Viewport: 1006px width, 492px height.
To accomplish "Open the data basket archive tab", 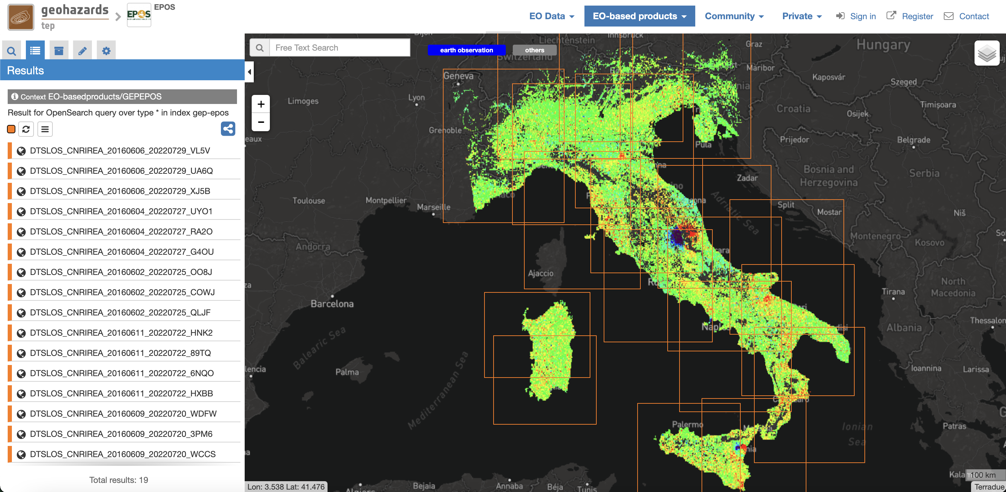I will 59,51.
